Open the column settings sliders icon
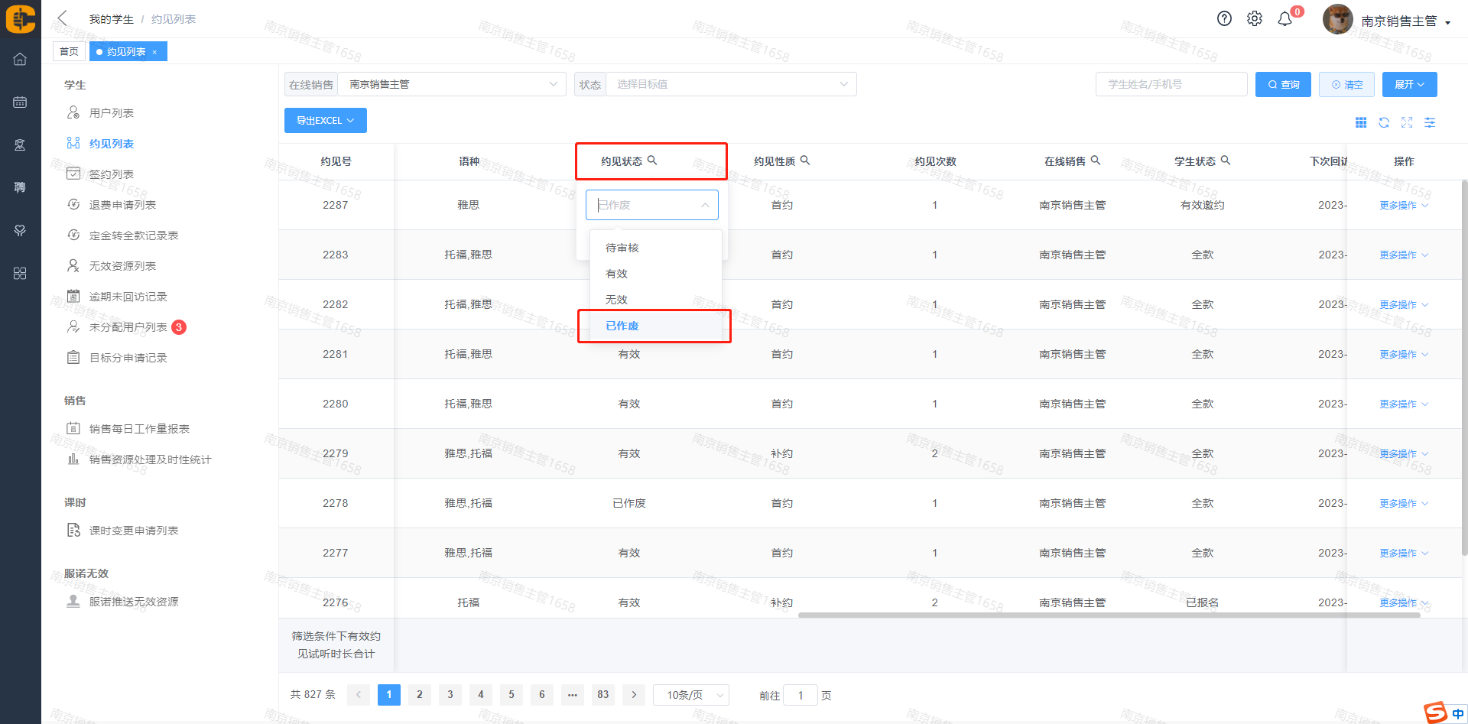This screenshot has width=1468, height=724. pos(1430,122)
